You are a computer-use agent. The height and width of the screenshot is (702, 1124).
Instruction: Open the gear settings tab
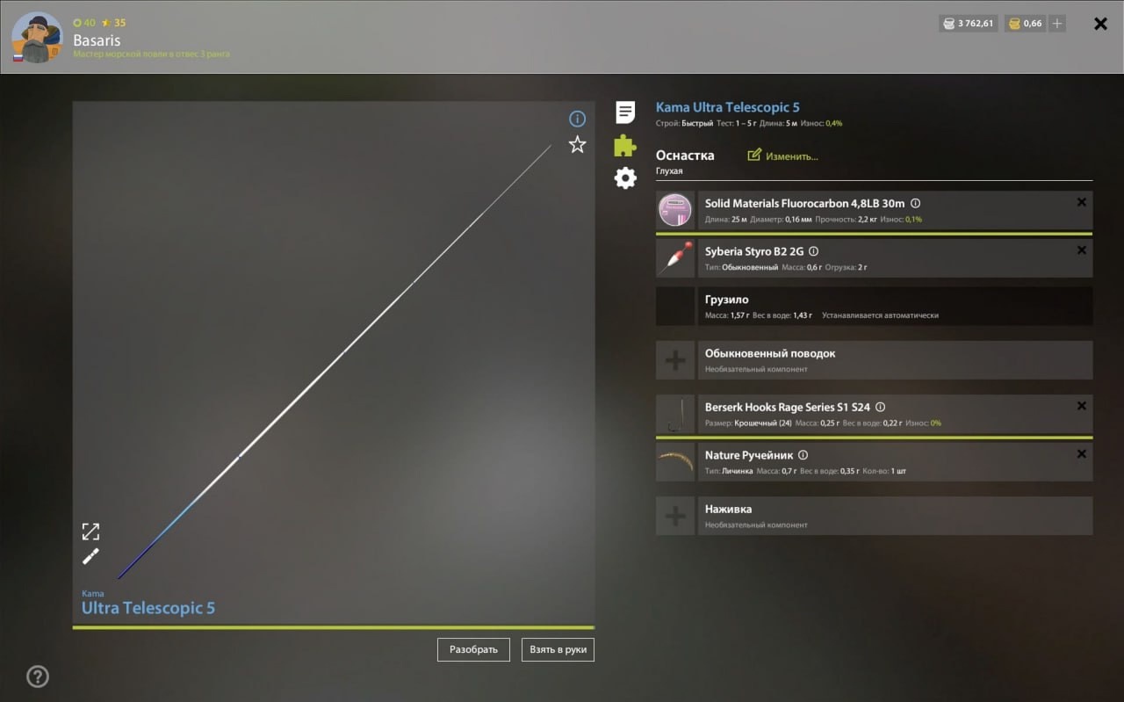click(625, 178)
